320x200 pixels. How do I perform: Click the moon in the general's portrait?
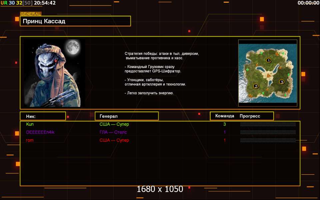coord(72,47)
